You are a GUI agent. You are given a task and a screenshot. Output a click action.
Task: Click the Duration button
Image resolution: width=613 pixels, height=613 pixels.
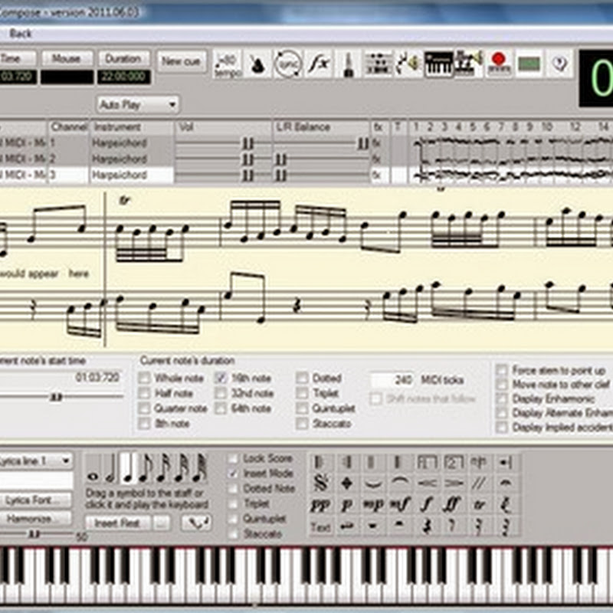click(123, 59)
